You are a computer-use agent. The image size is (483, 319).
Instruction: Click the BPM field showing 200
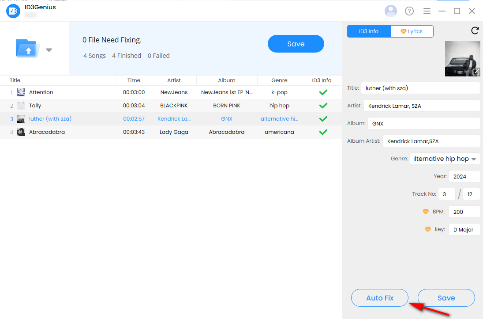coord(464,212)
